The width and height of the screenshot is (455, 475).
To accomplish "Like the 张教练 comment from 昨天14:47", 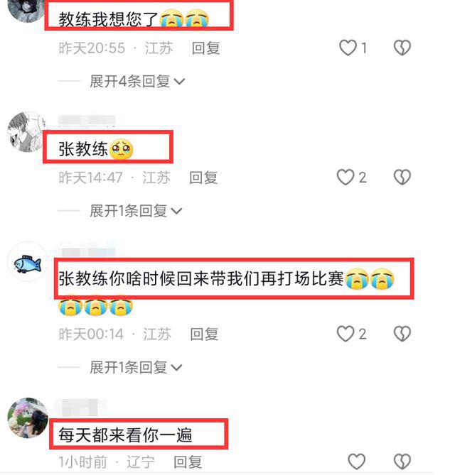I will point(346,178).
